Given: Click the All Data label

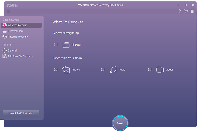Looking at the screenshot, I should click(x=76, y=45).
